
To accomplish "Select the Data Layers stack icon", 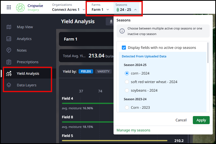I will (x=9, y=85).
